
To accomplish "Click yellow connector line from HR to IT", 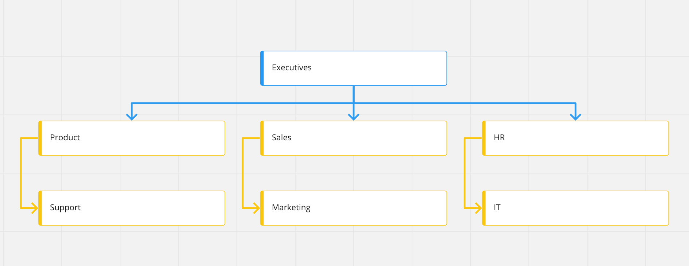I will point(465,173).
